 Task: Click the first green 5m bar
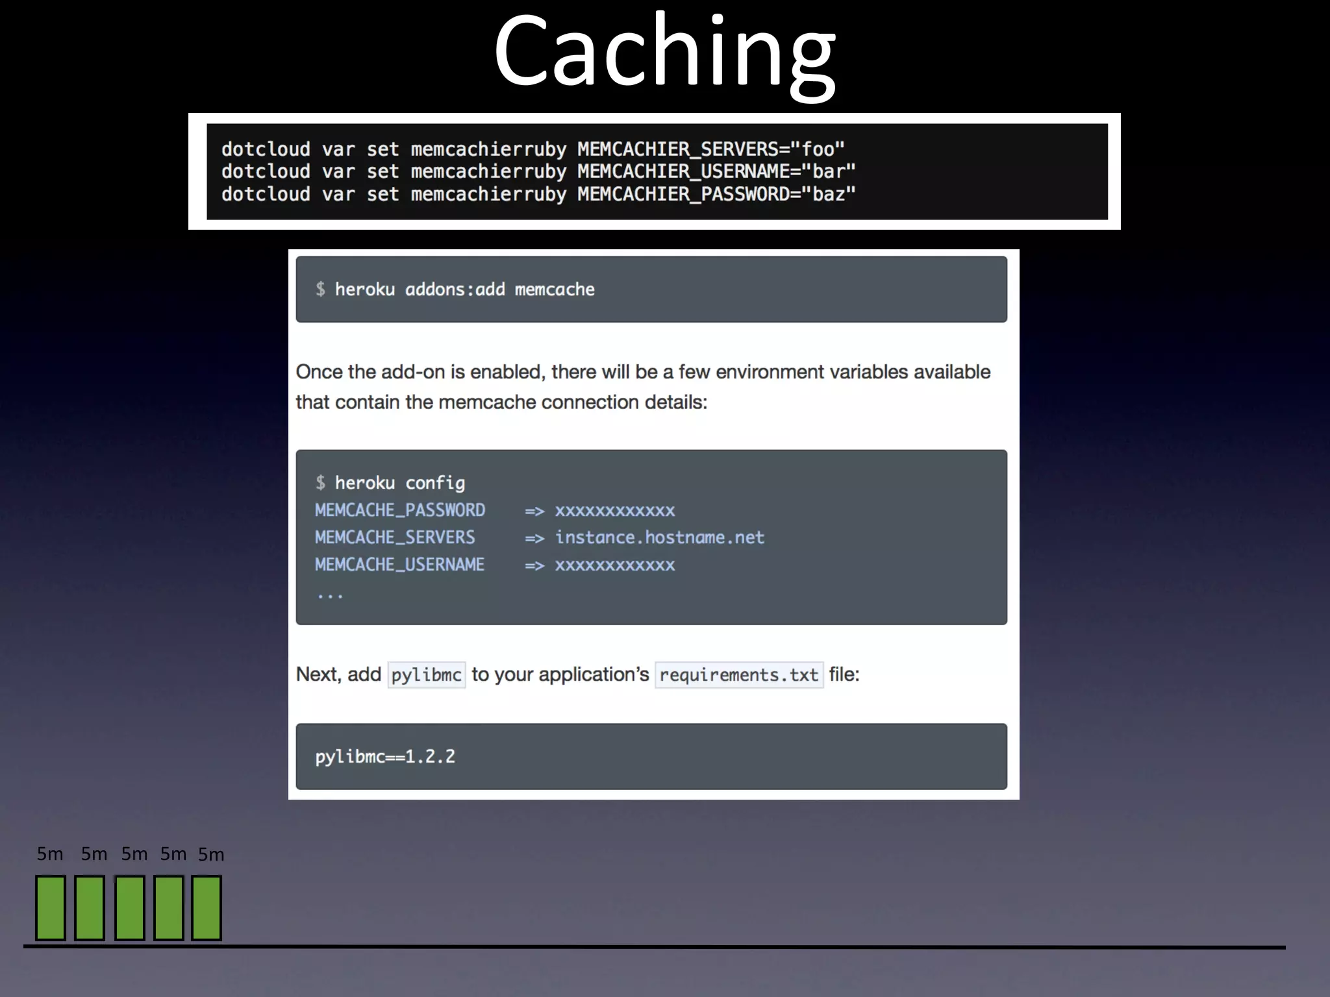point(51,907)
